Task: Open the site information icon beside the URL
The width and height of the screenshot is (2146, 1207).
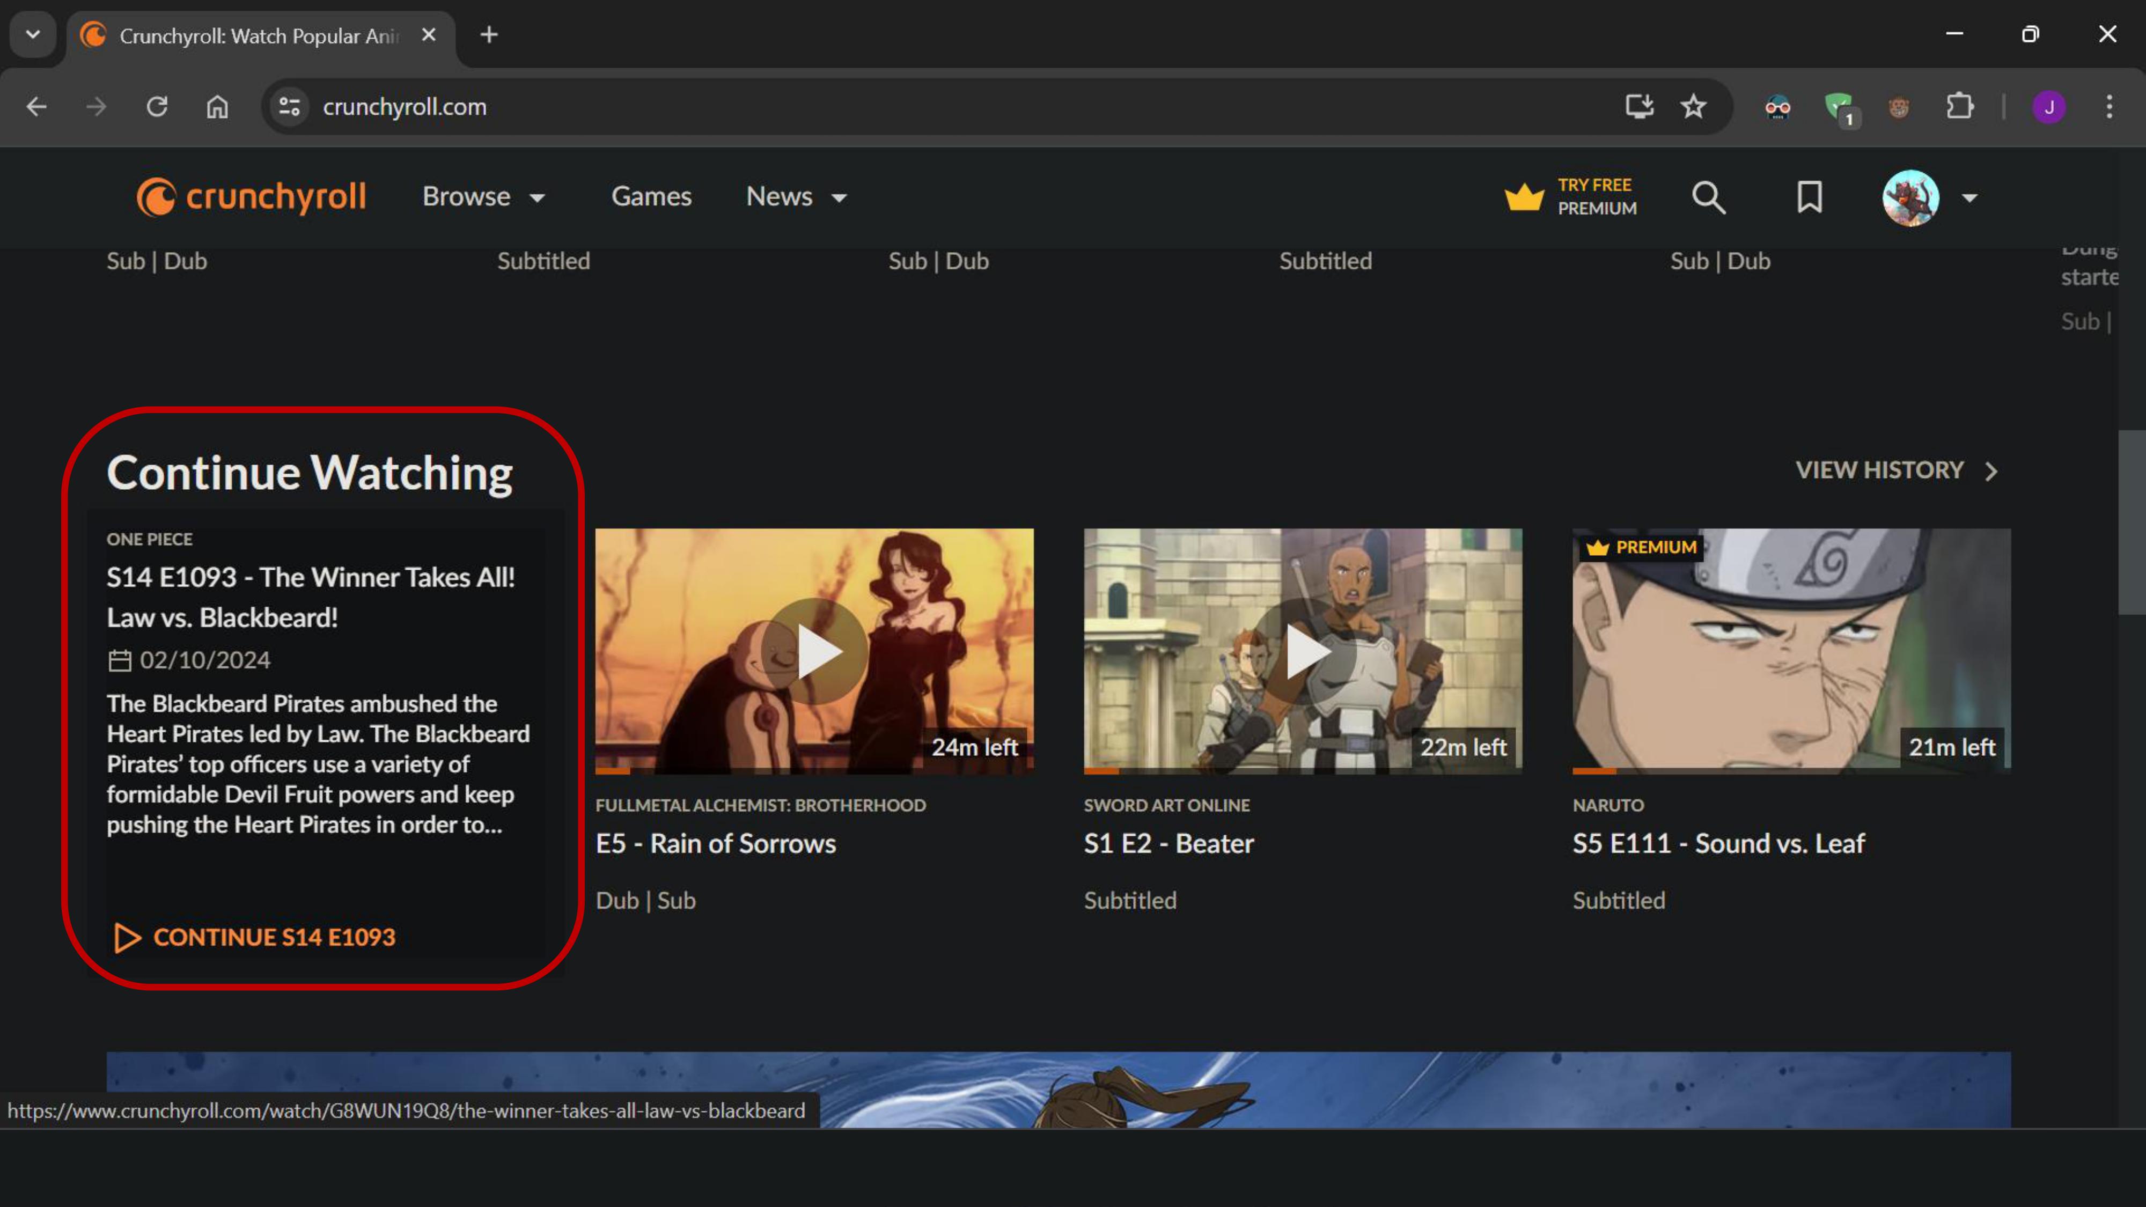Action: 289,107
